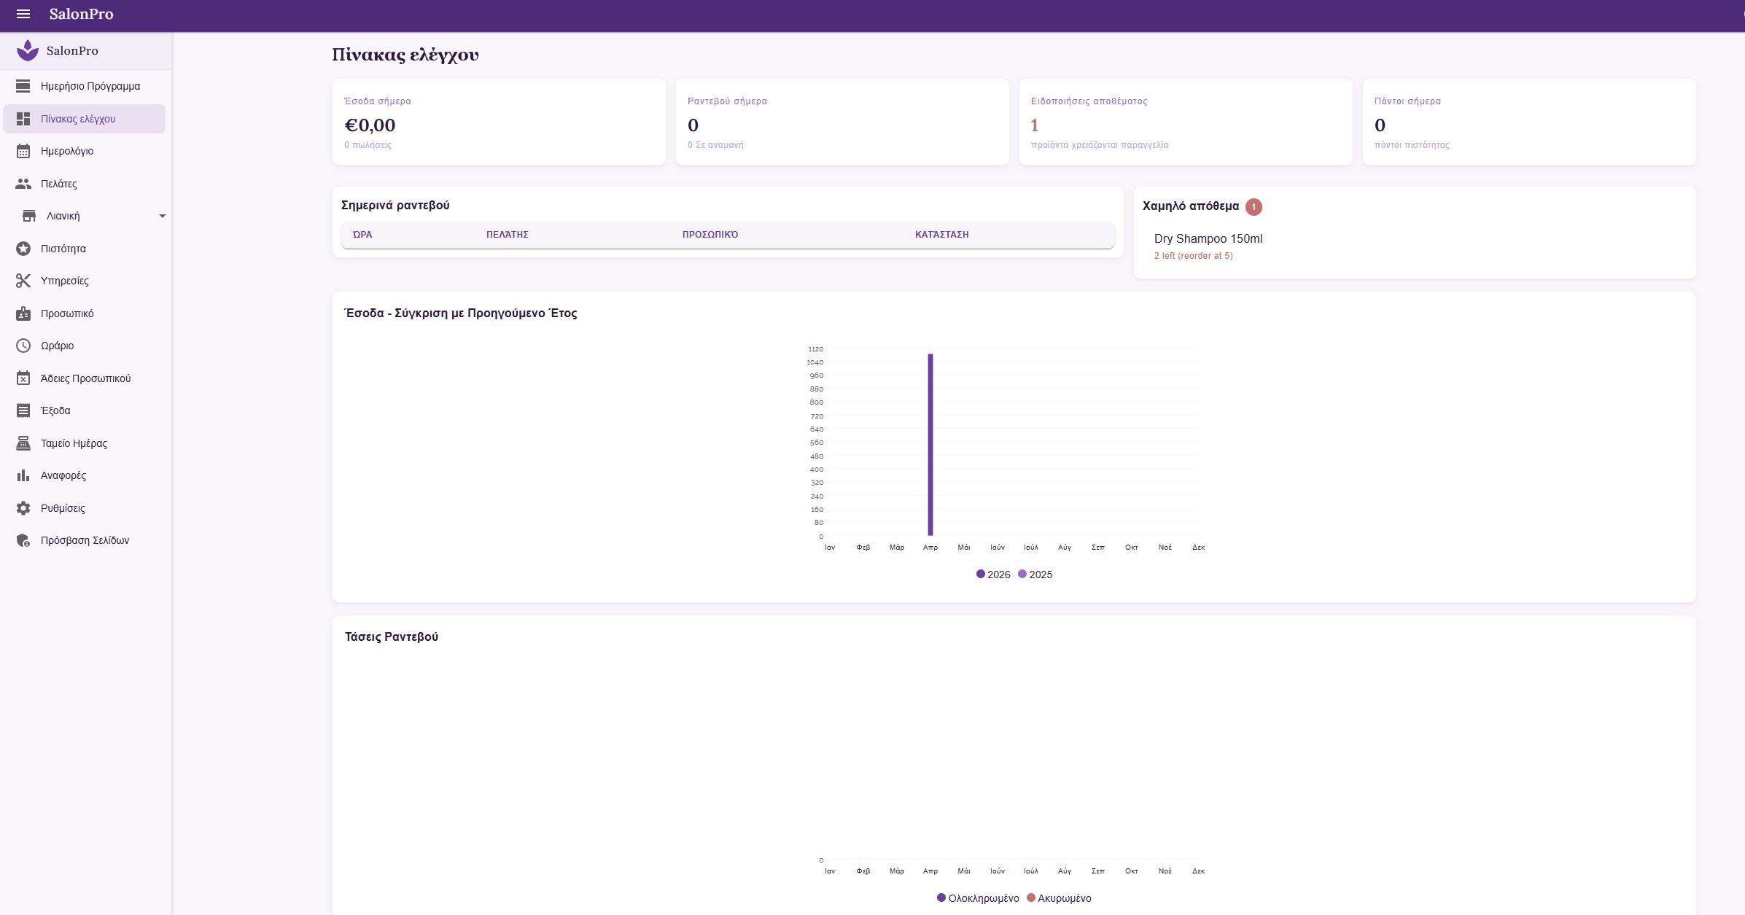
Task: Click the Χαμηλό απόθεμα heading
Action: pyautogui.click(x=1191, y=206)
